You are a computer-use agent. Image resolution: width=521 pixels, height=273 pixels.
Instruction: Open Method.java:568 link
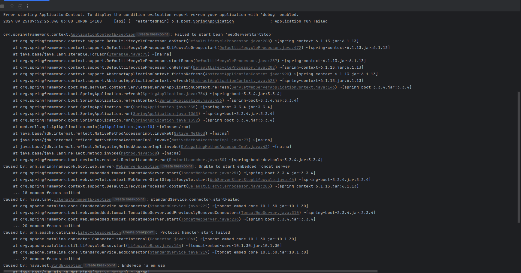[x=139, y=153]
